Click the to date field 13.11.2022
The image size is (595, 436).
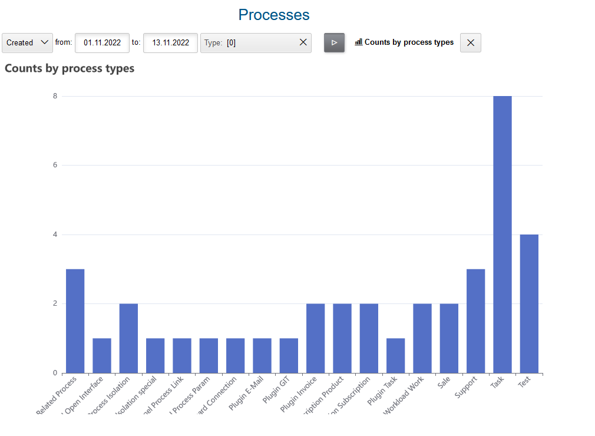[x=170, y=43]
